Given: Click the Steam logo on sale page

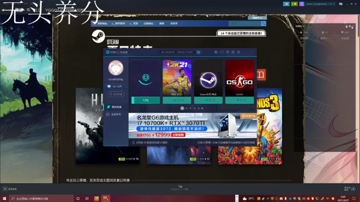Looking at the screenshot, I should pyautogui.click(x=98, y=36).
